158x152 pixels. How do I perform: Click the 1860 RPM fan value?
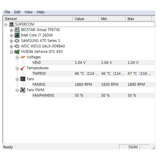83,85
